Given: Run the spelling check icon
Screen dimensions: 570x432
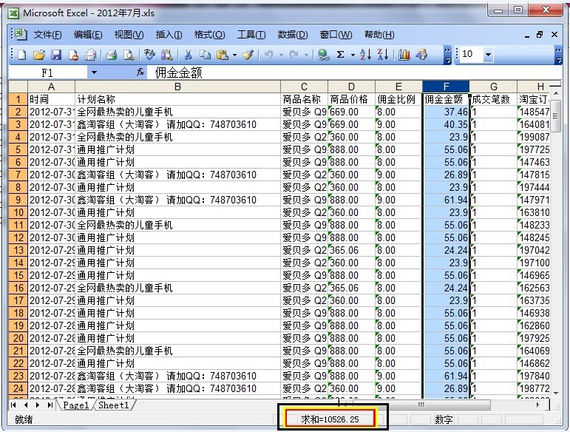Looking at the screenshot, I should [149, 55].
